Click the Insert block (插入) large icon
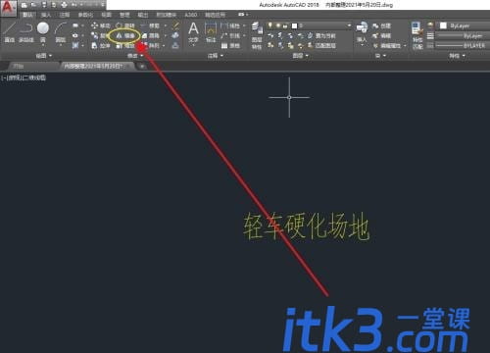 (362, 32)
